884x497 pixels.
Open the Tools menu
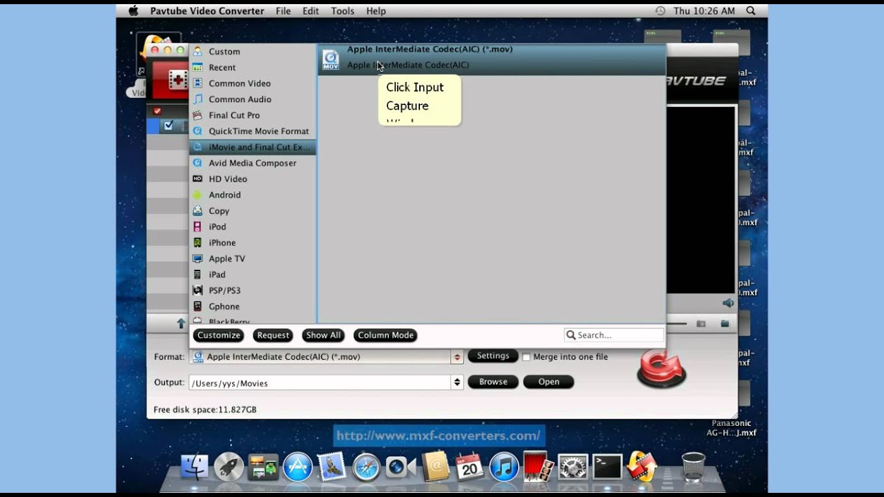coord(343,11)
